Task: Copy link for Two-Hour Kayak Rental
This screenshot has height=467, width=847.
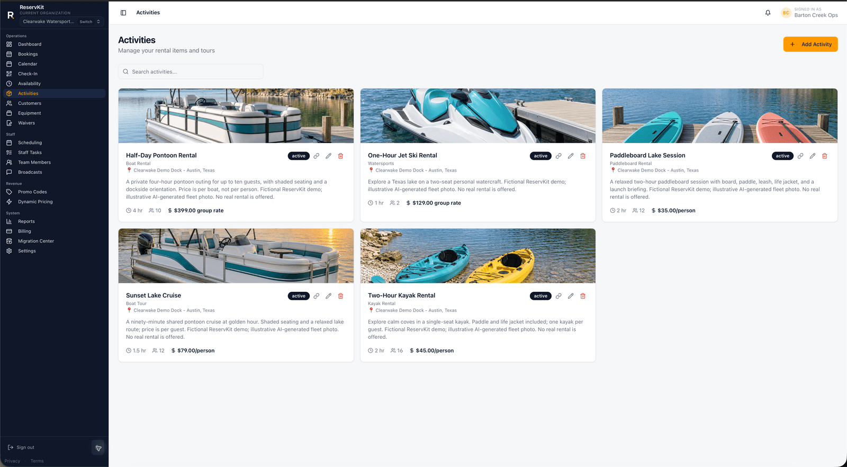Action: click(558, 296)
